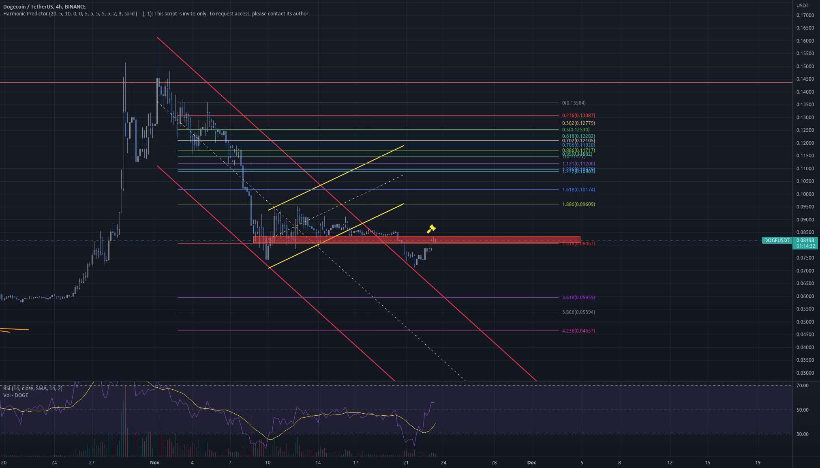This screenshot has width=820, height=468.
Task: Click date 28 on time axis
Action: pos(494,463)
